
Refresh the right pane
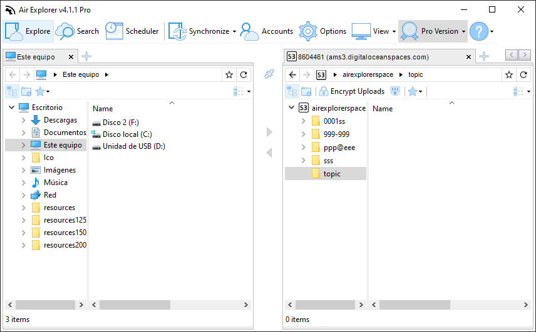(523, 74)
